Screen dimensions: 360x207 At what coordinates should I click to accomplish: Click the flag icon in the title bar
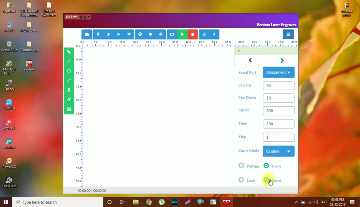pos(89,17)
